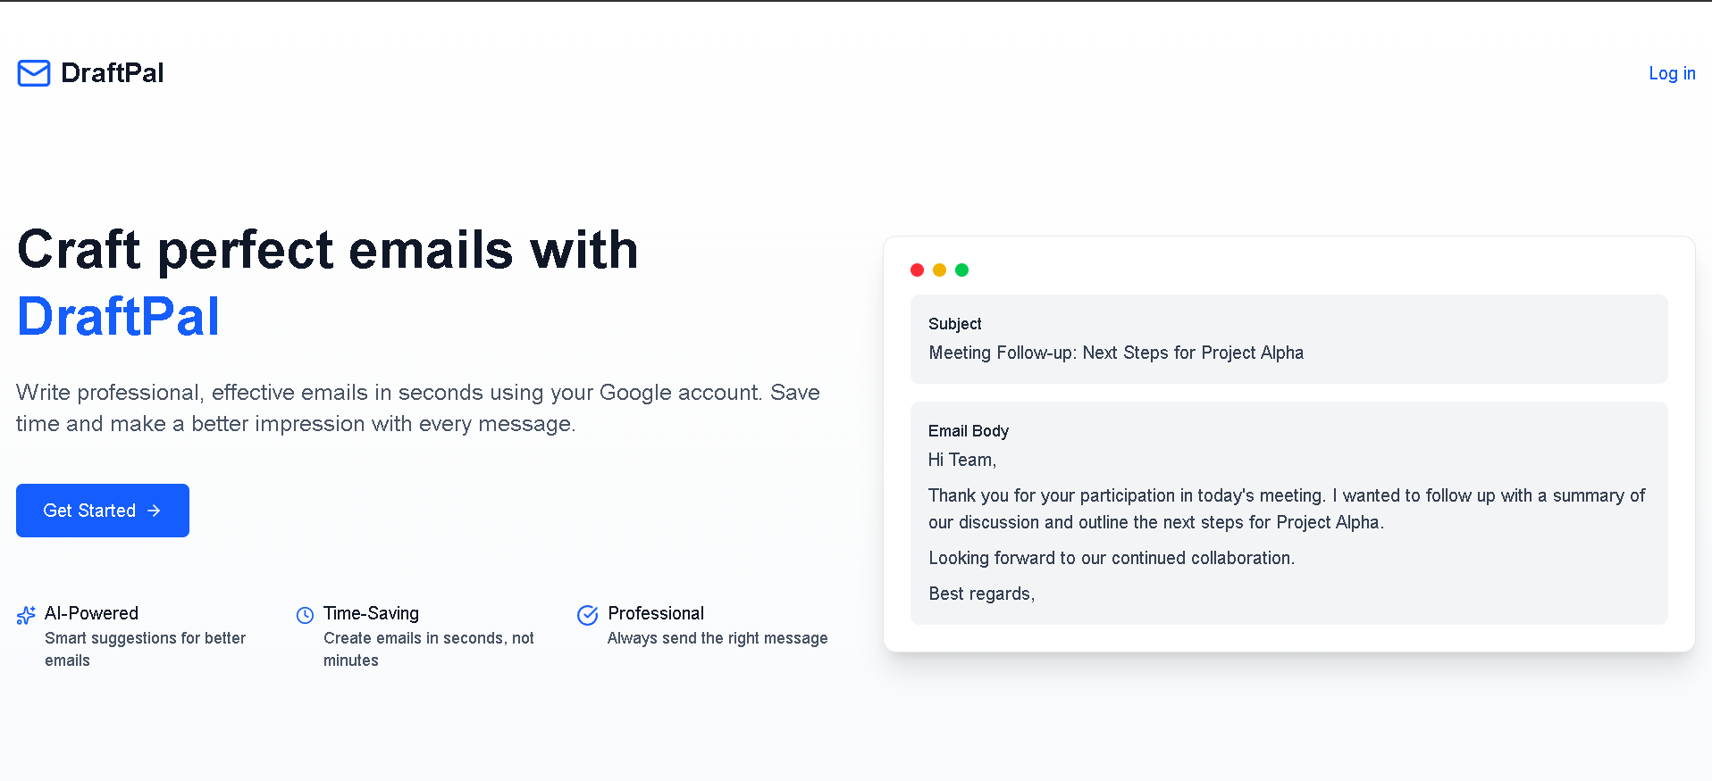Click the arrow in Get Started button
Screen dimensions: 1712x781
point(154,511)
